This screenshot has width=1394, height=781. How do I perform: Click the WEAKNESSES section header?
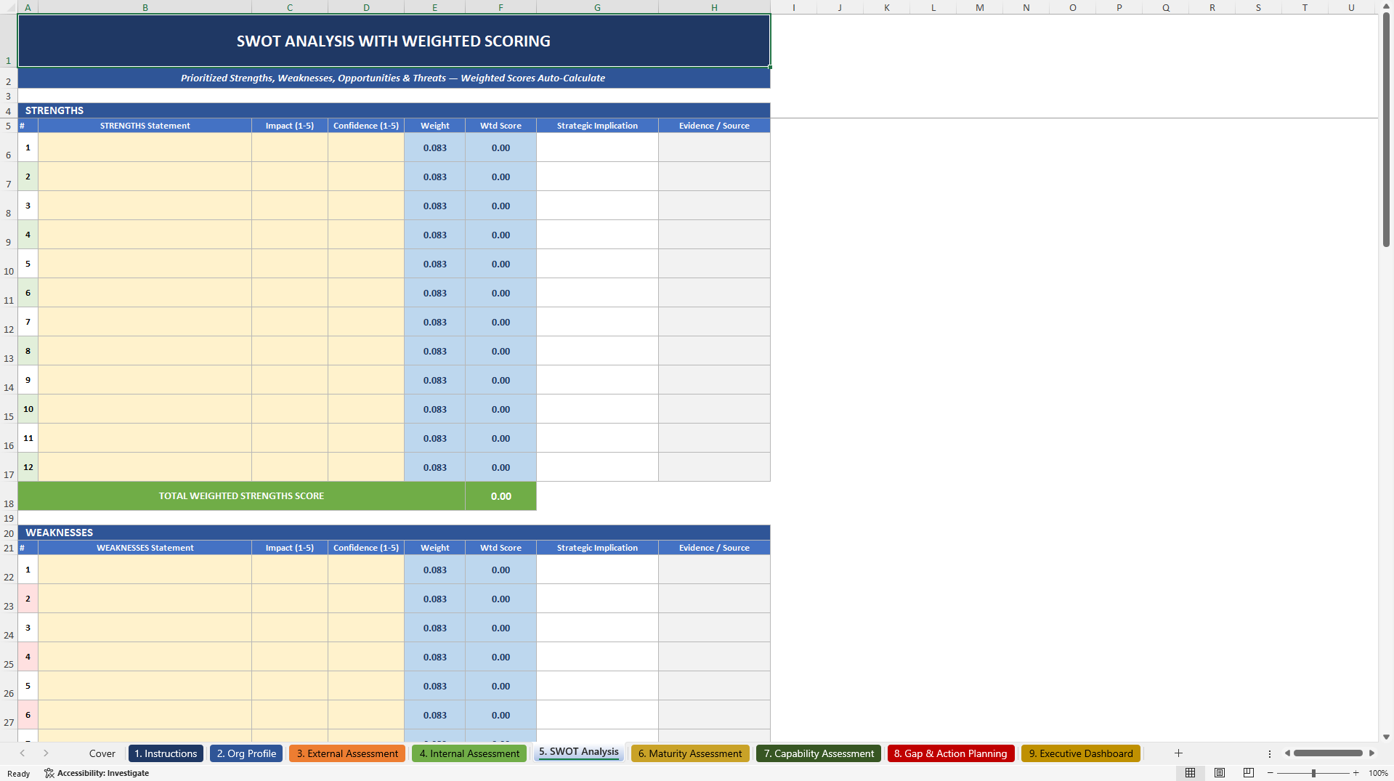coord(394,533)
